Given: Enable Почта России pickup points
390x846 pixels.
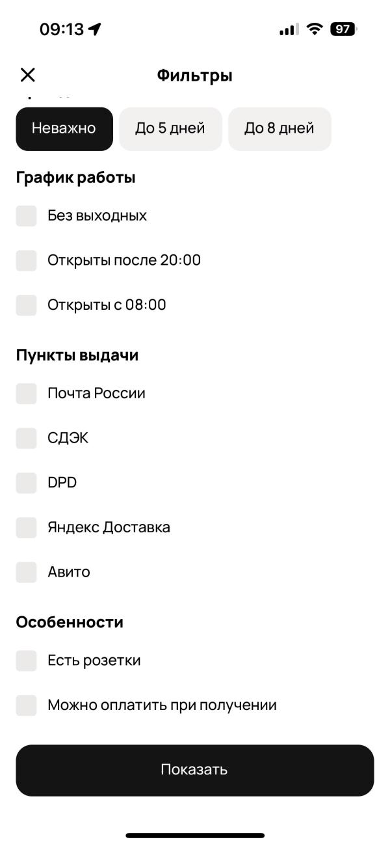Looking at the screenshot, I should [25, 393].
